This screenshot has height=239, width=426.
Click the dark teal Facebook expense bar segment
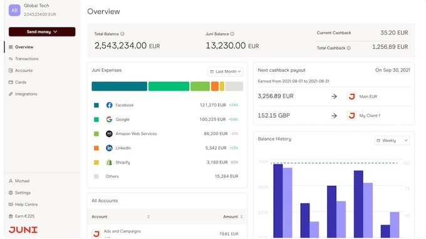(119, 86)
